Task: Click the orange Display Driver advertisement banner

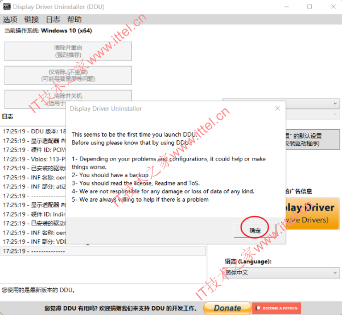Action: click(x=312, y=213)
